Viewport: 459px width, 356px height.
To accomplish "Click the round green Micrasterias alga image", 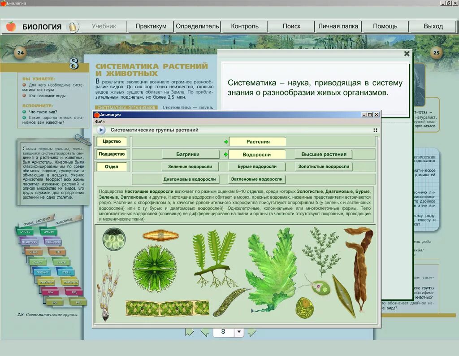I will pyautogui.click(x=154, y=269).
